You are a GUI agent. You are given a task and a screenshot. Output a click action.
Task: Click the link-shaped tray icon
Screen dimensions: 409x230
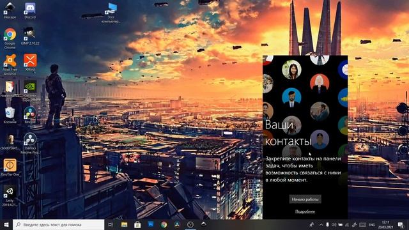tap(354, 224)
